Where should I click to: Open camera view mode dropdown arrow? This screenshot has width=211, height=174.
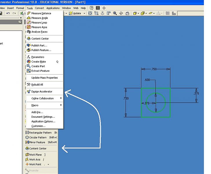(146, 13)
